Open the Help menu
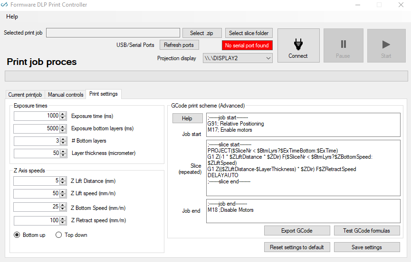Viewport: 411px width, 262px height. (12, 17)
